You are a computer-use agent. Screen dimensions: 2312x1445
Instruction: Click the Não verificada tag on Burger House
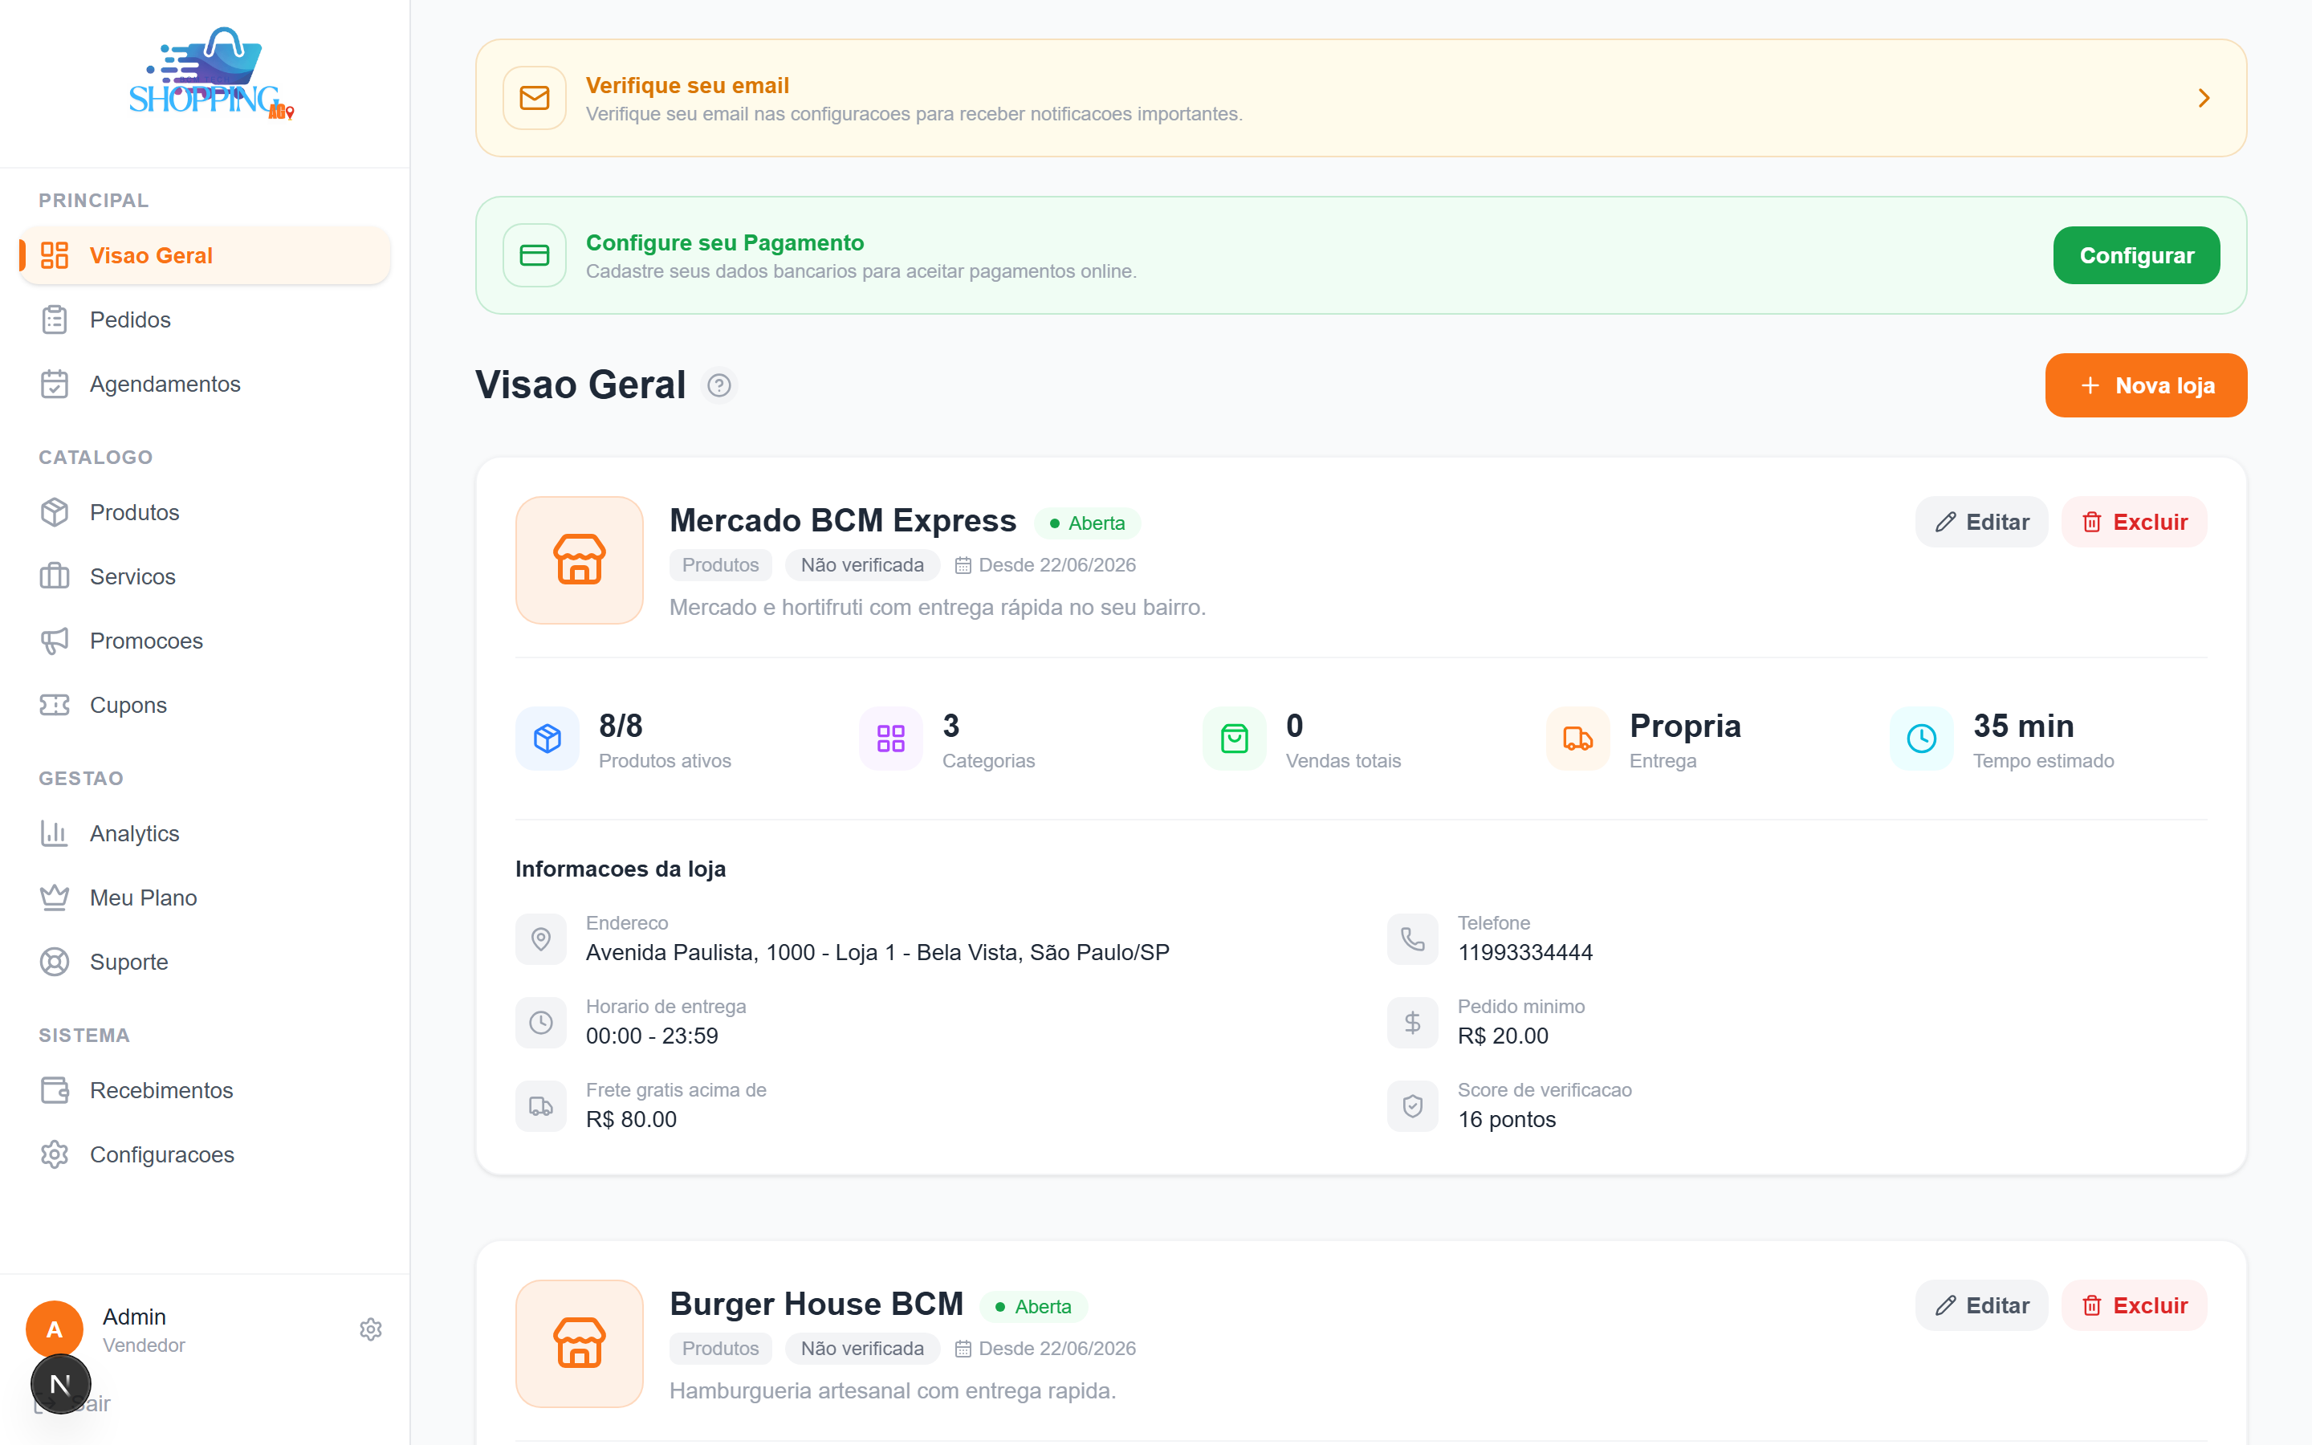[861, 1349]
